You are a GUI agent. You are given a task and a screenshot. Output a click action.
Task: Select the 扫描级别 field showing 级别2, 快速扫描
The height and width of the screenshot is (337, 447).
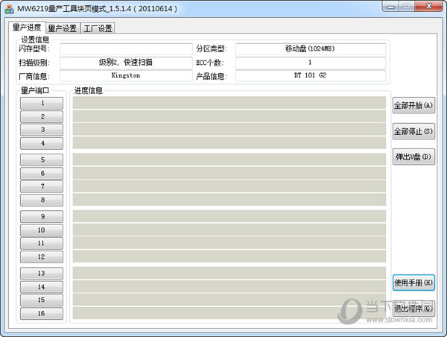pos(126,62)
